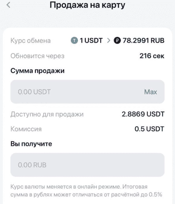The width and height of the screenshot is (175, 204).
Task: Tap the black ruble currency icon
Action: point(117,40)
